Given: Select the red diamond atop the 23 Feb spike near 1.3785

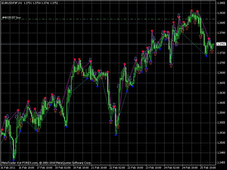Looking at the screenshot, I should click(x=152, y=31).
